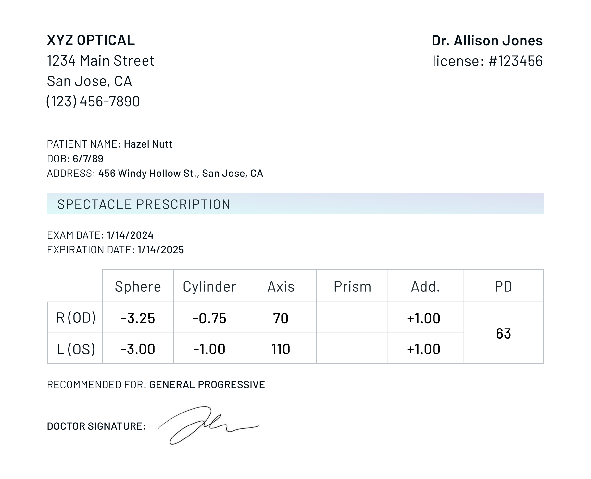Click the GENERAL PROGRESSIVE recommendation text
Image resolution: width=591 pixels, height=479 pixels.
[207, 385]
